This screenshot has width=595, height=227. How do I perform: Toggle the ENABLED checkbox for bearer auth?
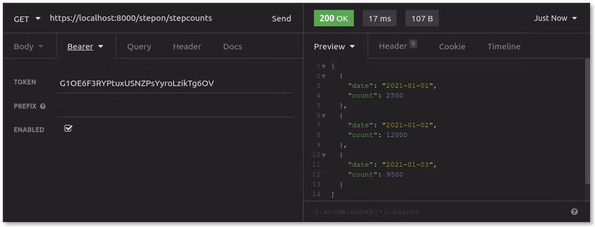[68, 128]
